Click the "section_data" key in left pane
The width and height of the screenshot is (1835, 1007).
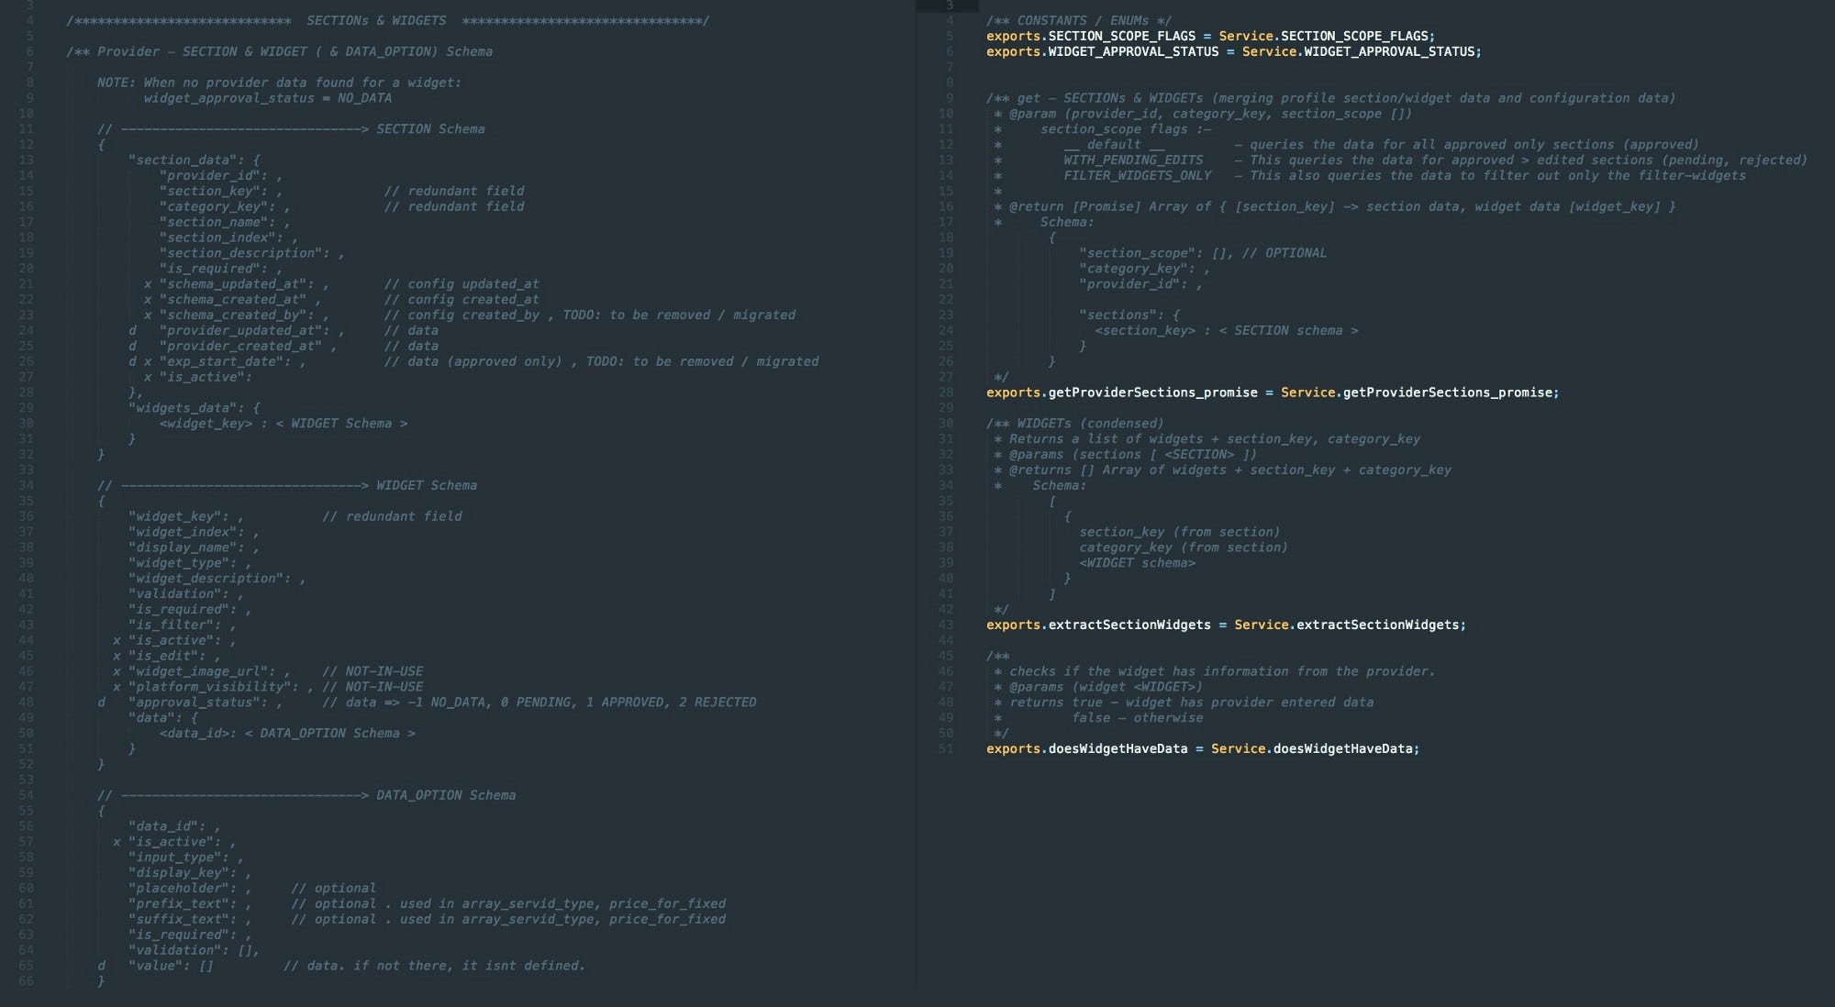(x=180, y=160)
